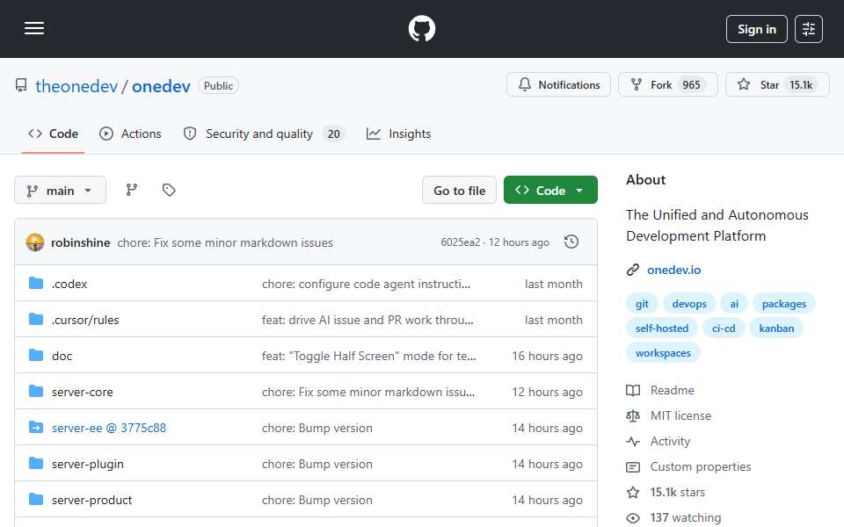Open Custom properties link
844x527 pixels.
701,466
